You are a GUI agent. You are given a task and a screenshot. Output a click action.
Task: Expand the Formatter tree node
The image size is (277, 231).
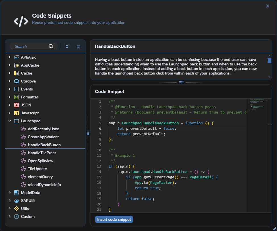[10, 97]
